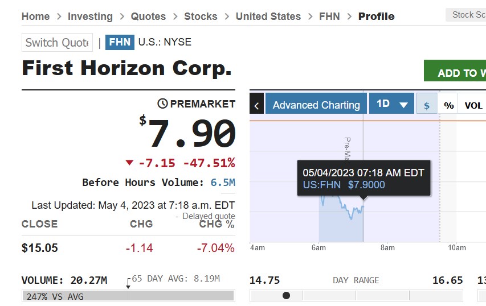Toggle VOL display on chart
Image resolution: width=486 pixels, height=306 pixels.
coord(473,105)
